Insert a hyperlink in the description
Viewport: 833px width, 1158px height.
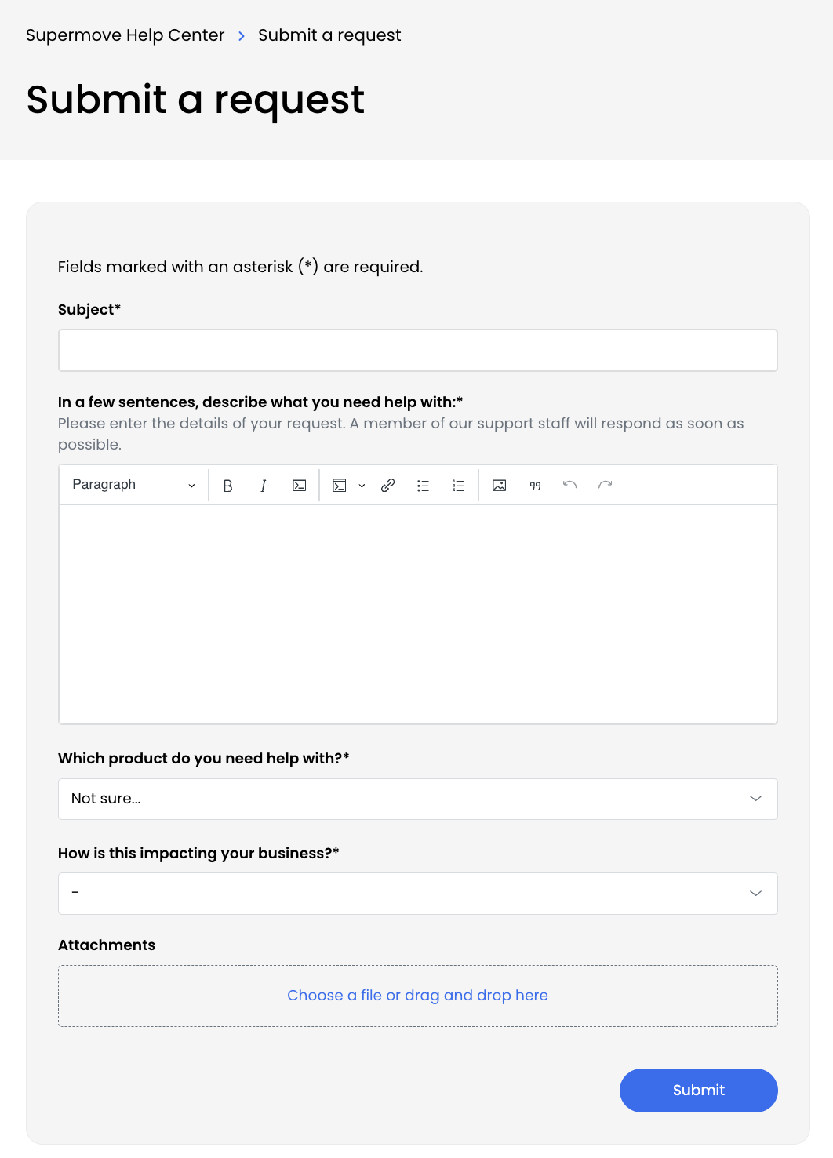point(387,486)
